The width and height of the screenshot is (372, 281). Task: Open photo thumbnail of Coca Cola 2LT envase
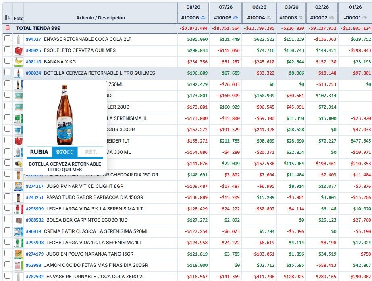pos(18,39)
